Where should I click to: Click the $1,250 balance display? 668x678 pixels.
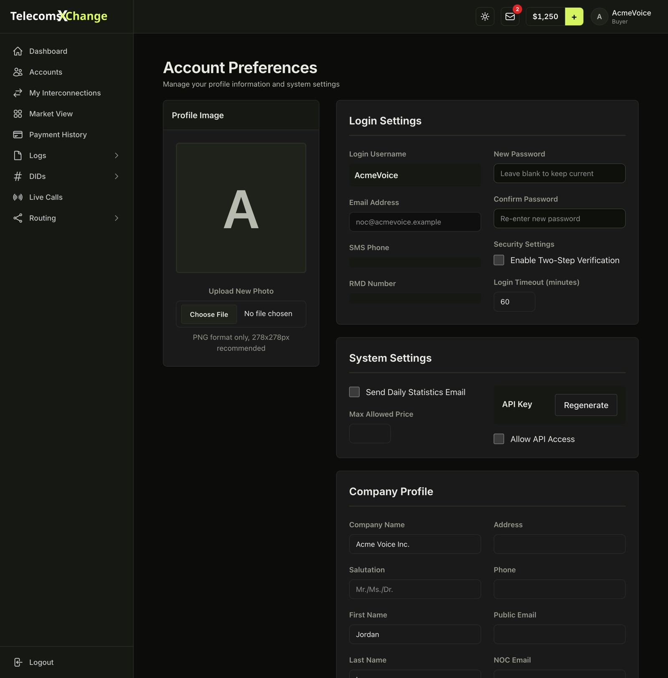[x=545, y=17]
